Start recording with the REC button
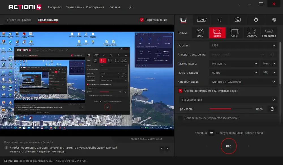The width and height of the screenshot is (283, 165). [228, 146]
